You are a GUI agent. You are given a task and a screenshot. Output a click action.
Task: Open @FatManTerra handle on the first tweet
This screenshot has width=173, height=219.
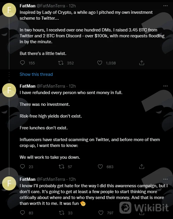coord(51,6)
